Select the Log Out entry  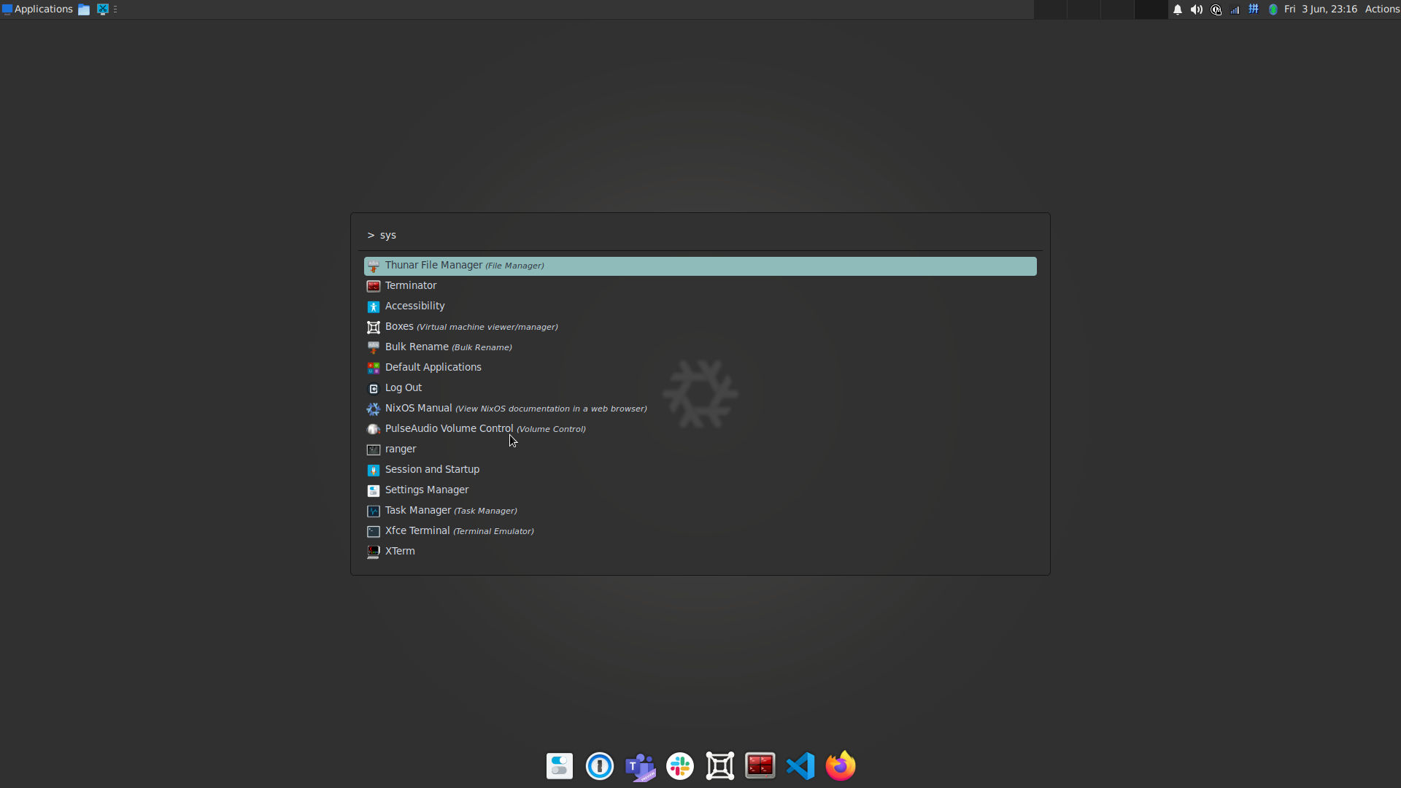click(404, 388)
